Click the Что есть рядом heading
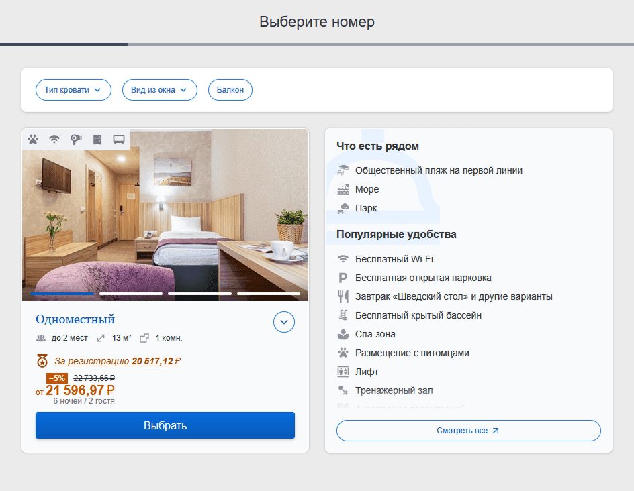This screenshot has height=491, width=634. click(x=377, y=146)
